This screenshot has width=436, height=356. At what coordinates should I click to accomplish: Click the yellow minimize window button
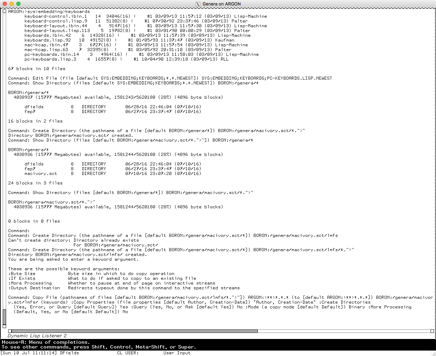[12, 4]
